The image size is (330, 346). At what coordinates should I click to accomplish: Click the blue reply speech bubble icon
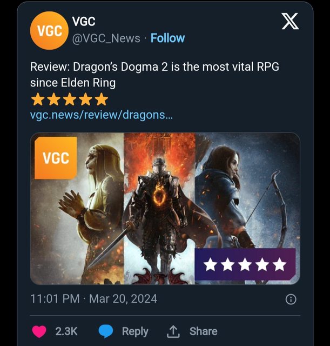(x=106, y=331)
